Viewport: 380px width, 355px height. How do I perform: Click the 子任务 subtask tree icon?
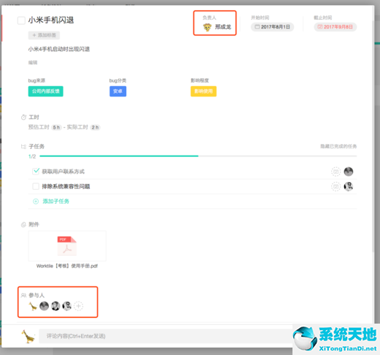(23, 147)
